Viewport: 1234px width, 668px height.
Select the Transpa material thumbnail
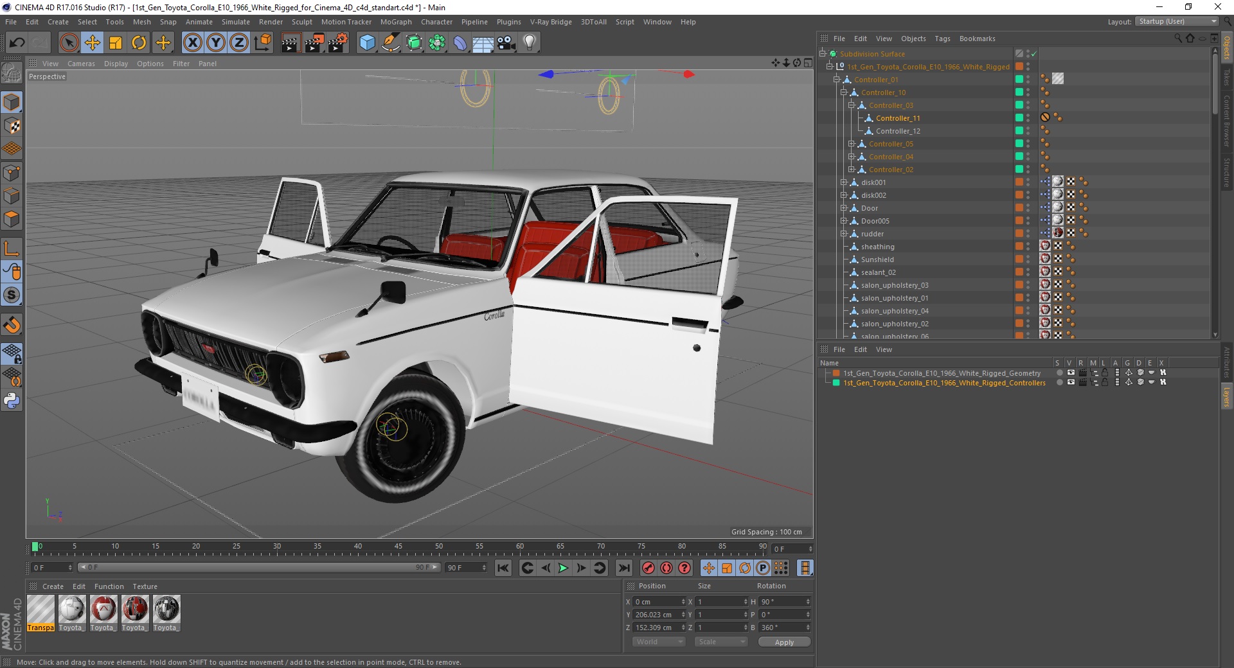40,613
